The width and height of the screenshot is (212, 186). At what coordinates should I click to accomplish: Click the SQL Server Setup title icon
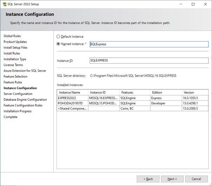[x=5, y=4]
